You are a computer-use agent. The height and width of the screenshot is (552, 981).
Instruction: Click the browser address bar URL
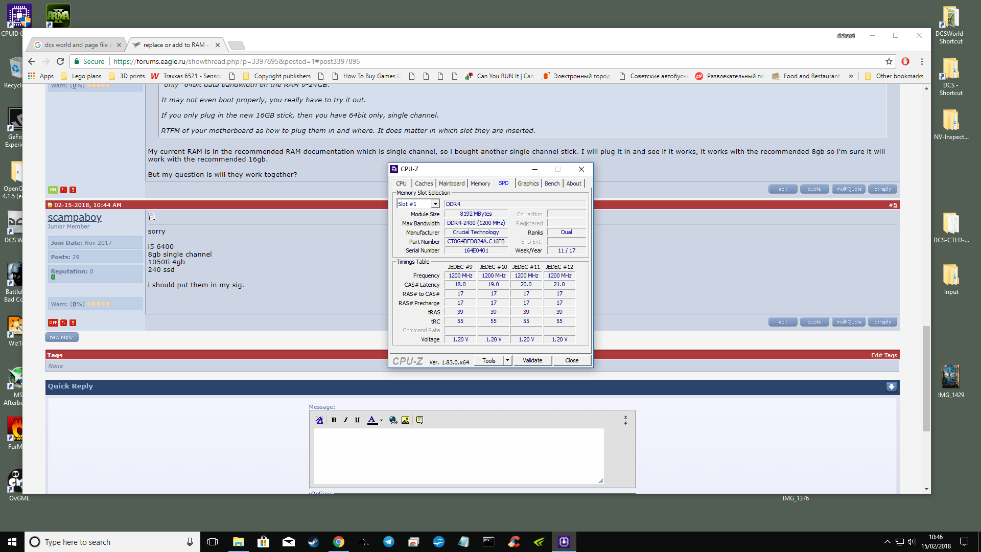pyautogui.click(x=237, y=61)
